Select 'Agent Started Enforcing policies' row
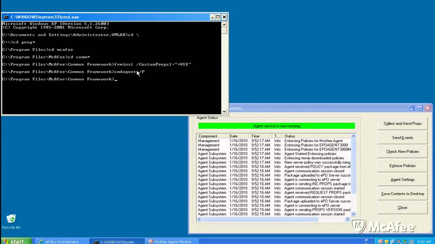Screen dimensions: 435x244 pos(274,154)
